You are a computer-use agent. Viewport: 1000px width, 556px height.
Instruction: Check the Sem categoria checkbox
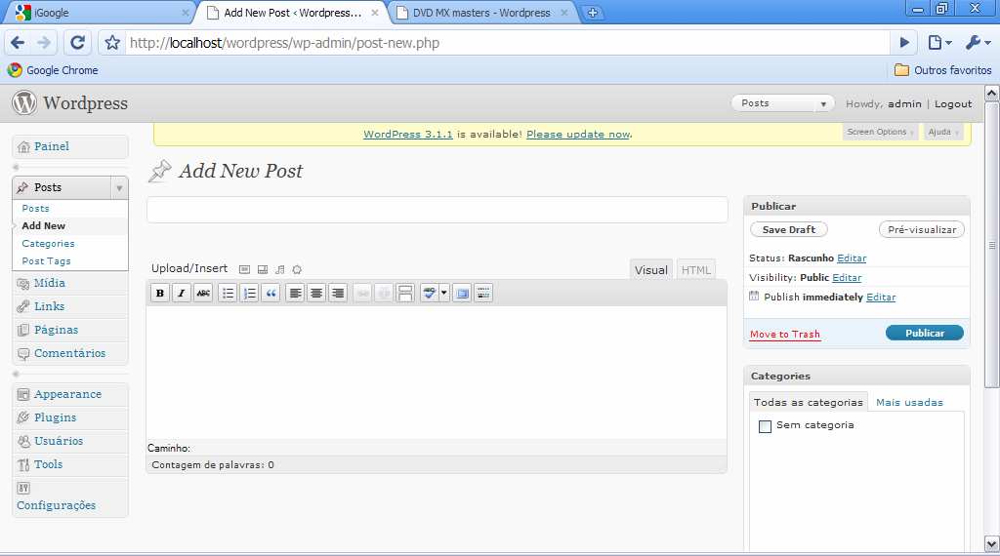(765, 426)
